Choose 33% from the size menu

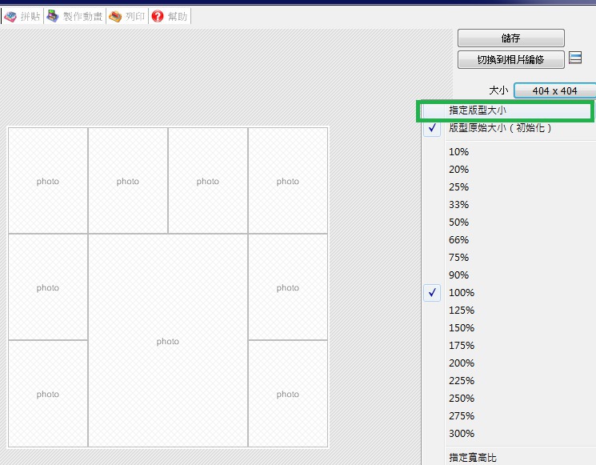point(510,205)
